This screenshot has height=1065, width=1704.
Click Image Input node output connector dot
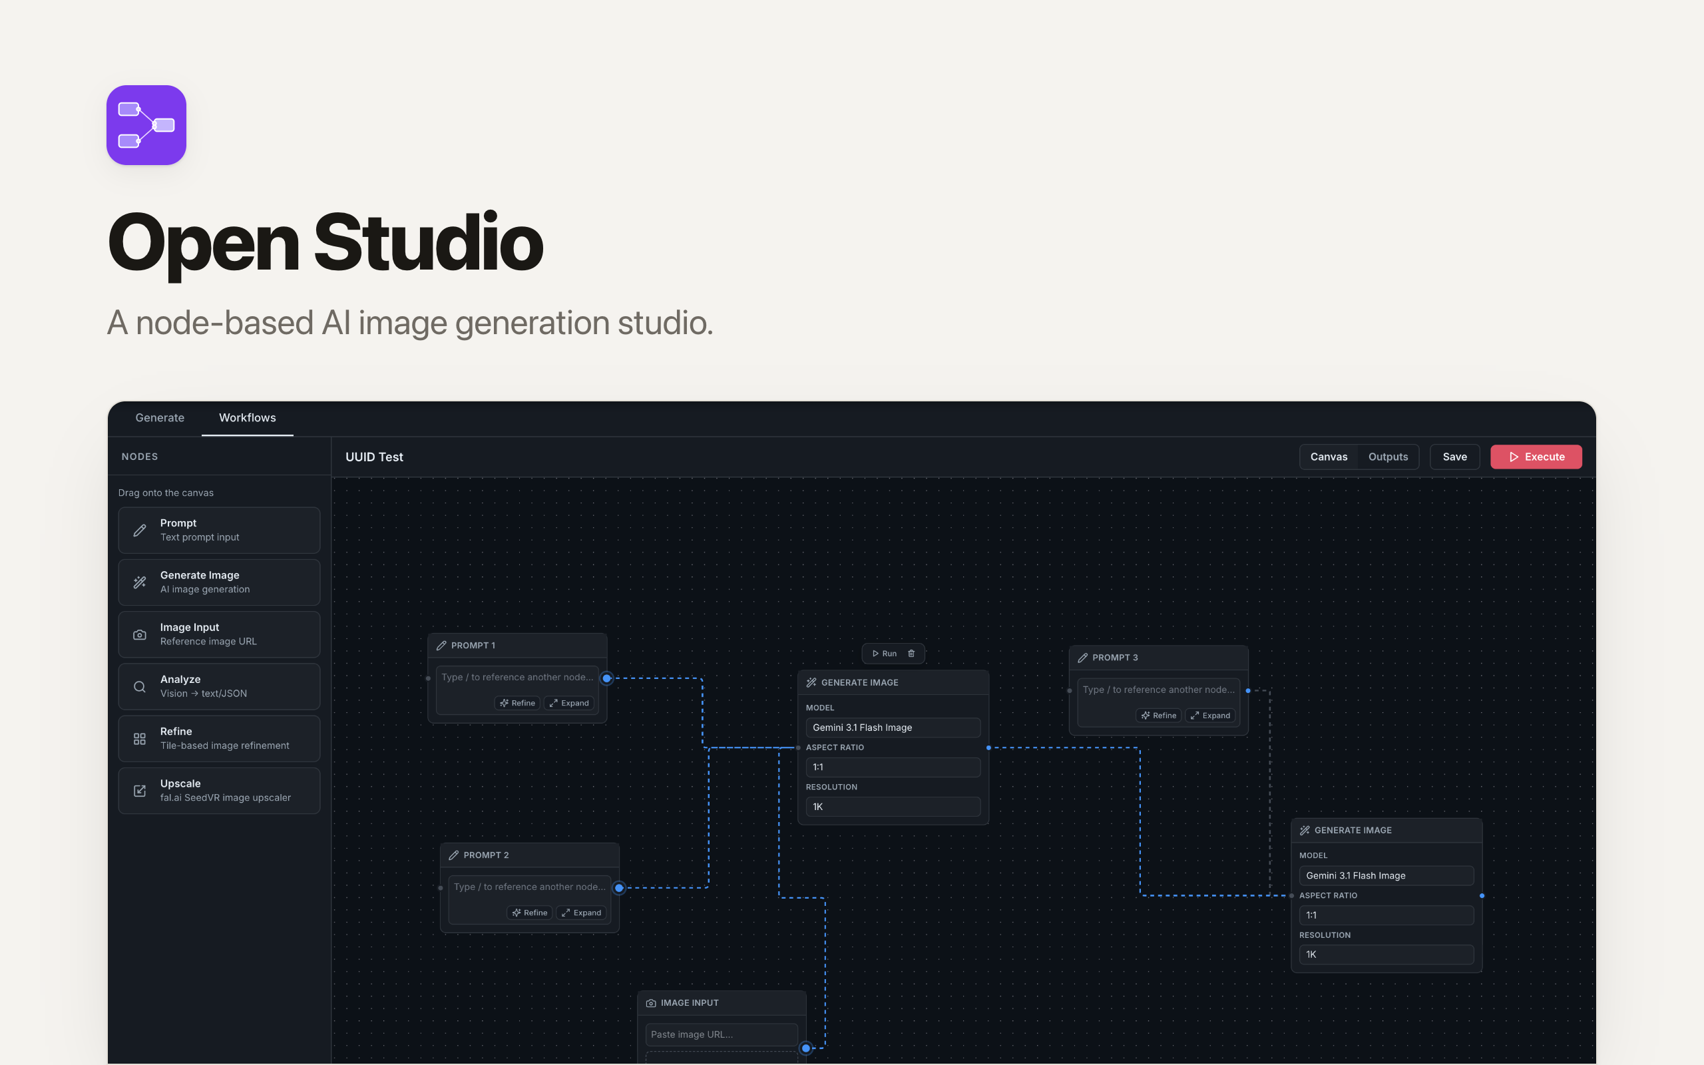[806, 1048]
